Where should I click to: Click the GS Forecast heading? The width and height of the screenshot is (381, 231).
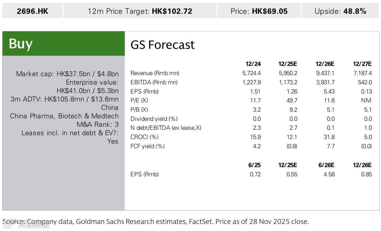pos(163,45)
